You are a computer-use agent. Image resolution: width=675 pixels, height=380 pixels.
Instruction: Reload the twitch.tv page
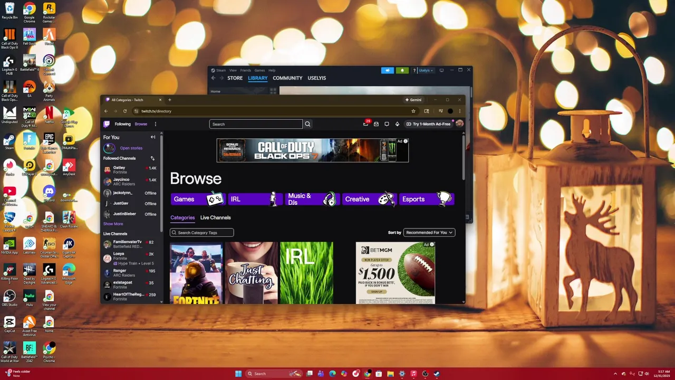[125, 111]
